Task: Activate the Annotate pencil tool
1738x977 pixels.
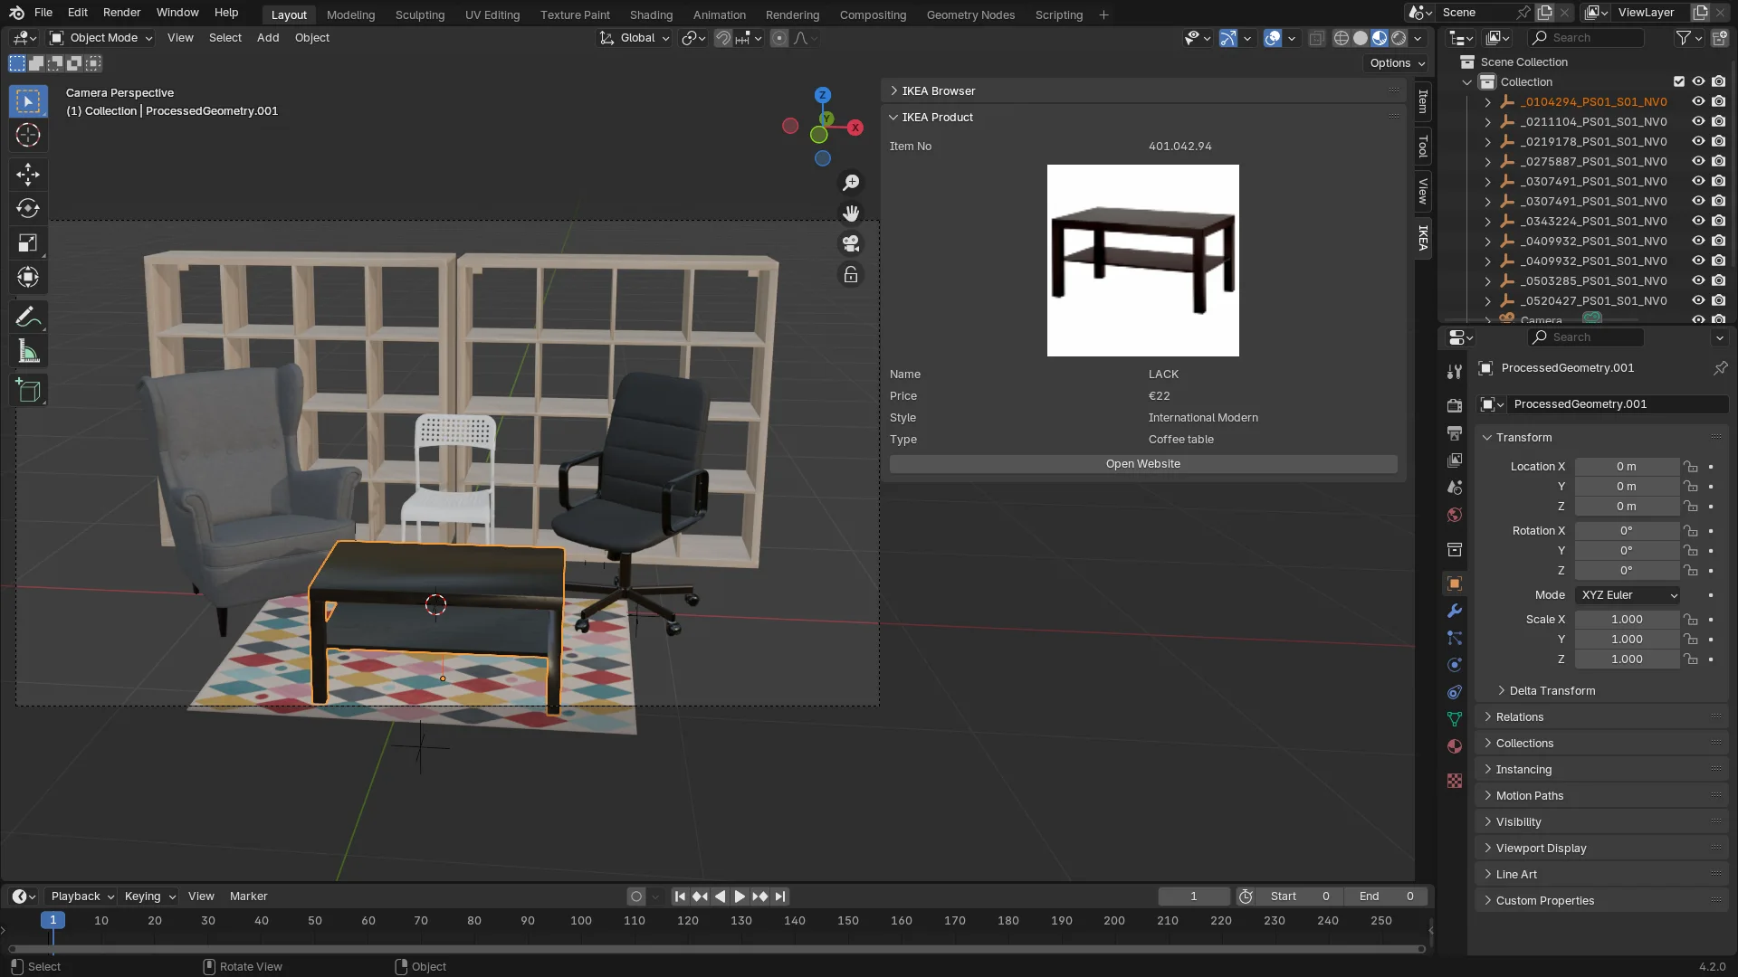Action: click(28, 318)
